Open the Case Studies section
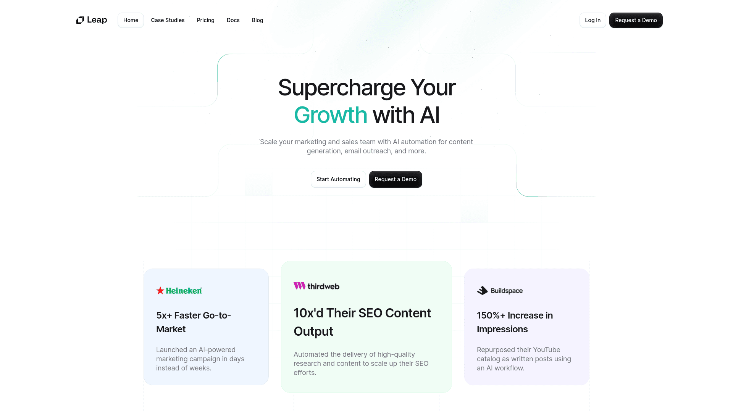The width and height of the screenshot is (733, 412). point(168,20)
